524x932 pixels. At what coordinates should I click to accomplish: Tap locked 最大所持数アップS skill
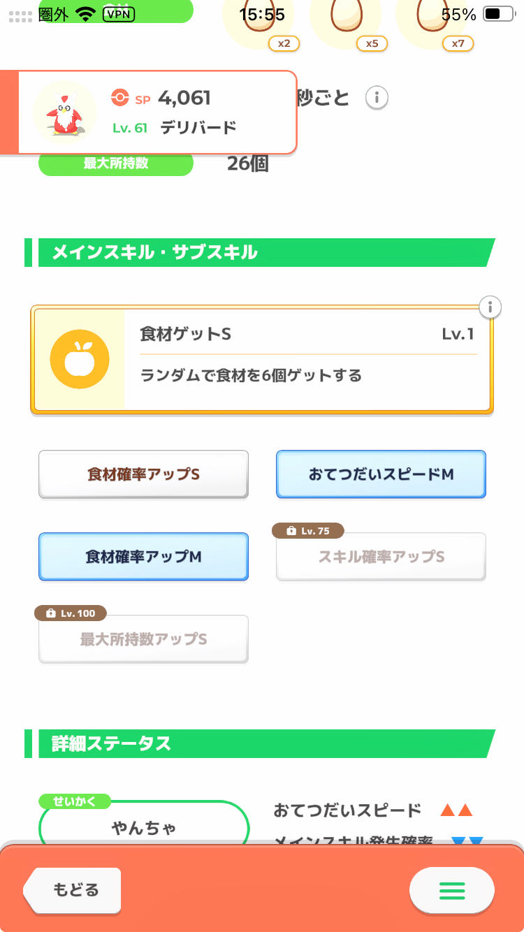143,639
